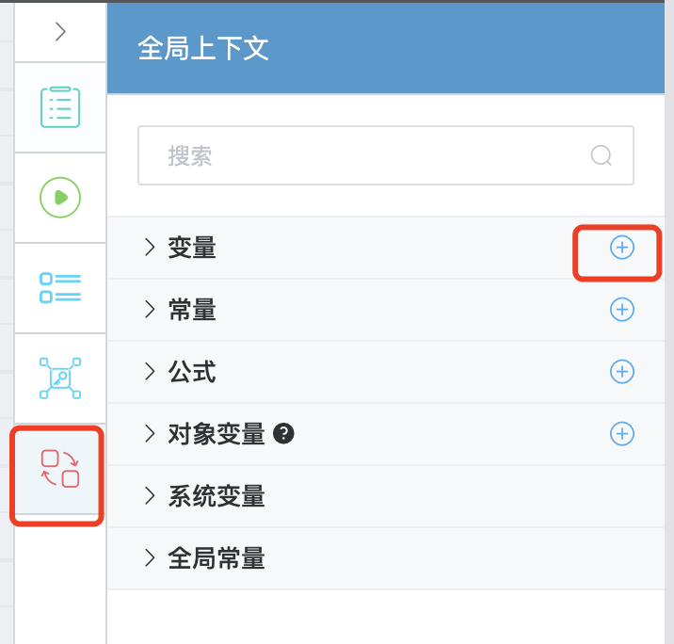This screenshot has width=674, height=644.
Task: Select the key node diagram sidebar icon
Action: (x=60, y=378)
